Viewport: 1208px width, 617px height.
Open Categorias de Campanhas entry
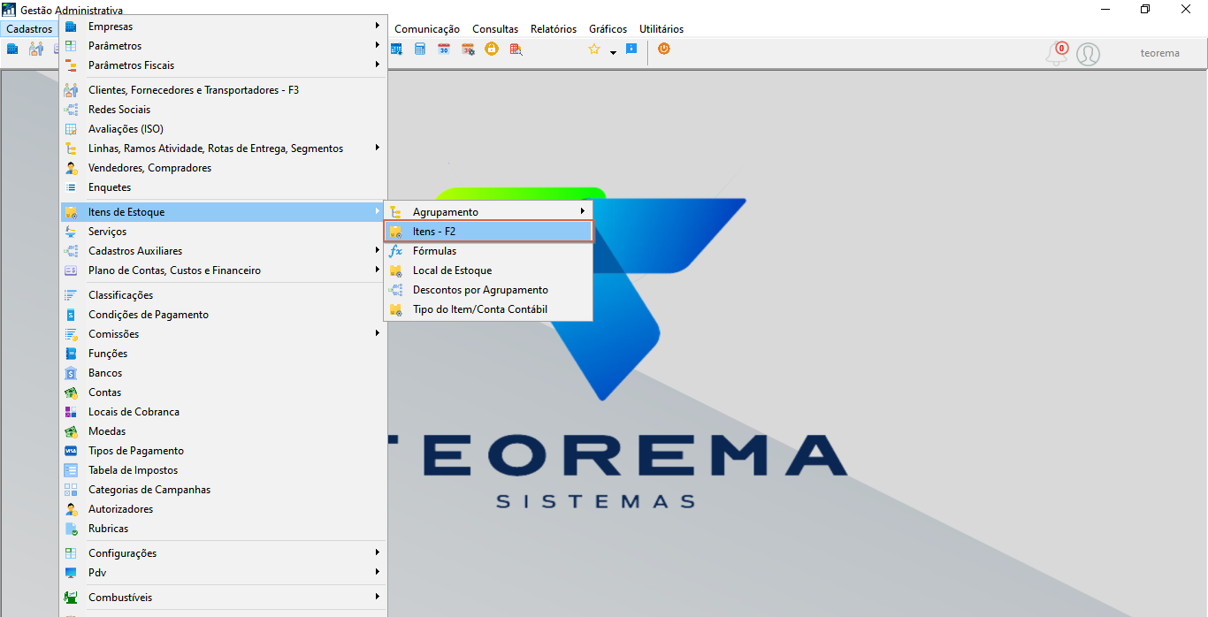coord(223,490)
